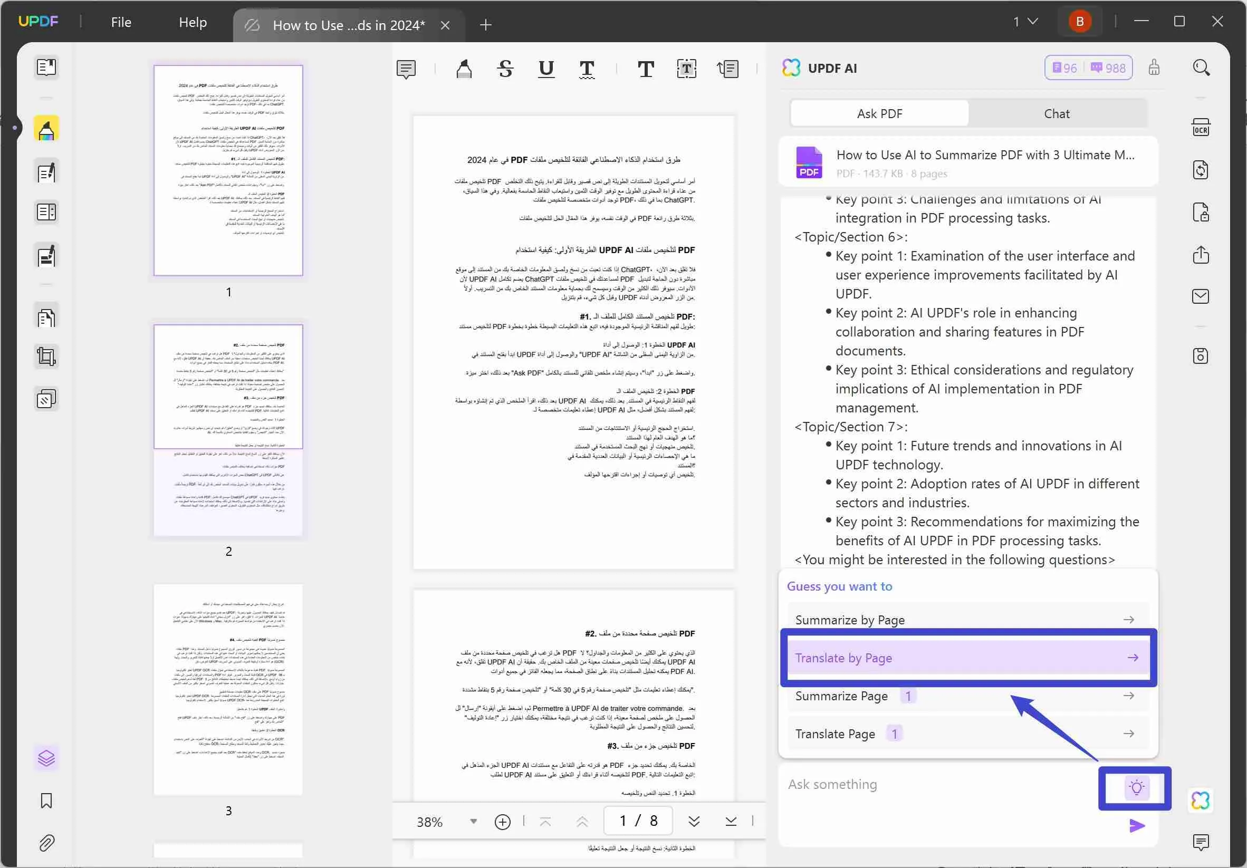Screen dimensions: 1247x868
Task: Select the bookmark panel icon
Action: [45, 801]
